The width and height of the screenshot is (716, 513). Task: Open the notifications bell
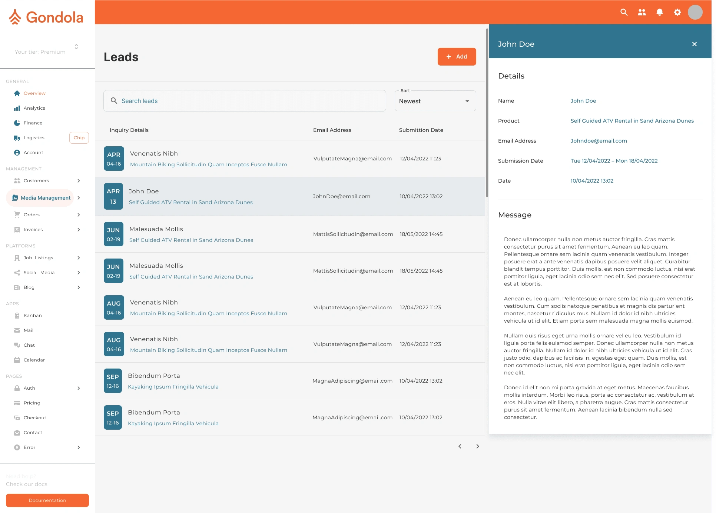click(660, 12)
